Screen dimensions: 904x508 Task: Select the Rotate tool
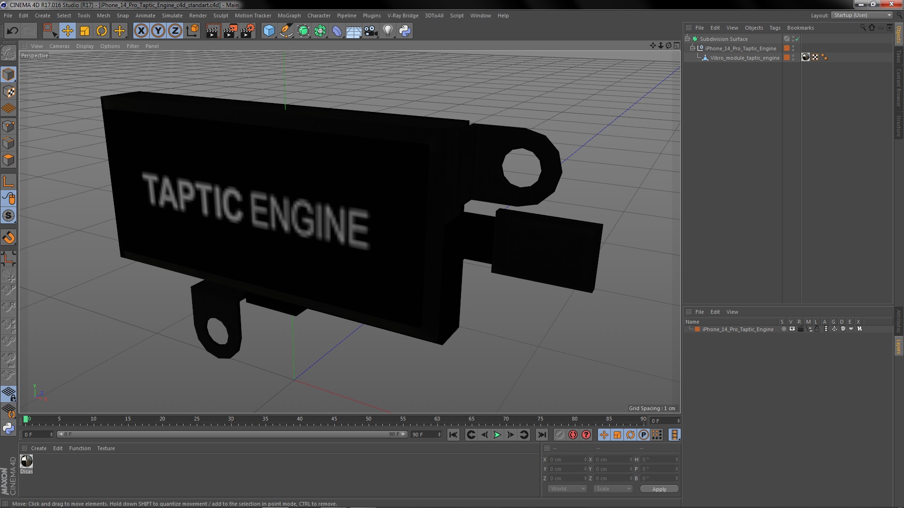pos(102,31)
